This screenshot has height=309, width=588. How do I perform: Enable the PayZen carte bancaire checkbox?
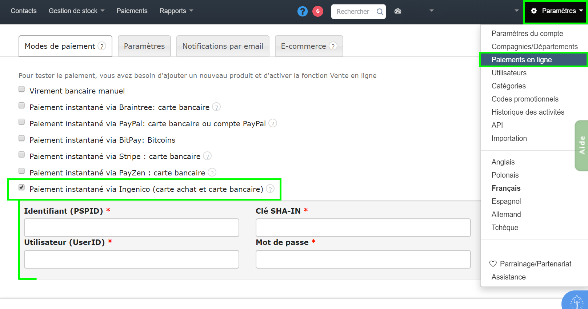22,171
